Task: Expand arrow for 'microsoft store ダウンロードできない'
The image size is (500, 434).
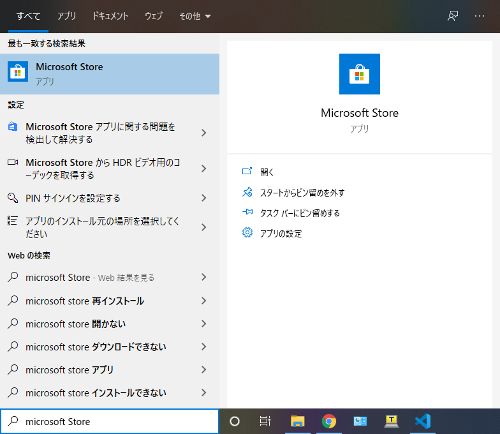Action: pos(204,347)
